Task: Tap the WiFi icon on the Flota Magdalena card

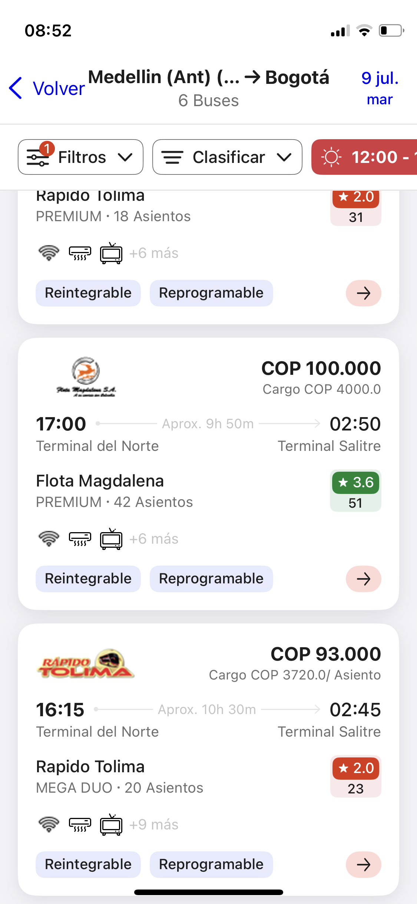Action: [x=49, y=539]
